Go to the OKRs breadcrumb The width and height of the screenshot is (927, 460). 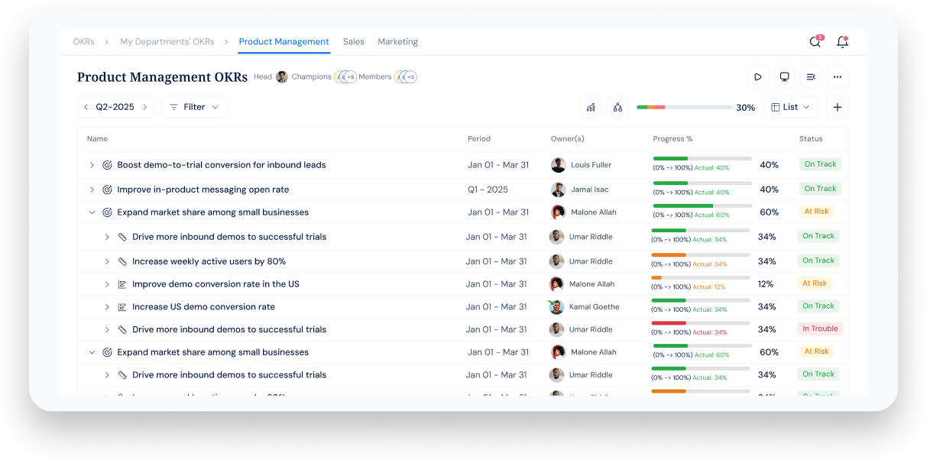click(84, 42)
